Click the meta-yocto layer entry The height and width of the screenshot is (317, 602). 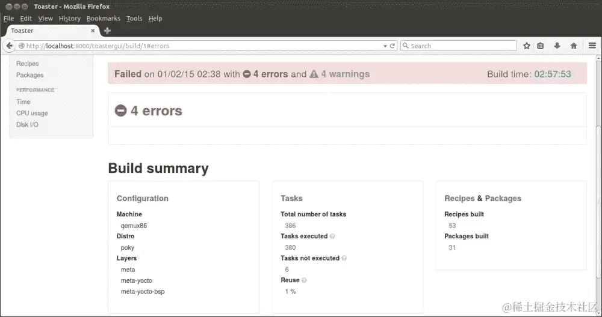click(x=136, y=280)
